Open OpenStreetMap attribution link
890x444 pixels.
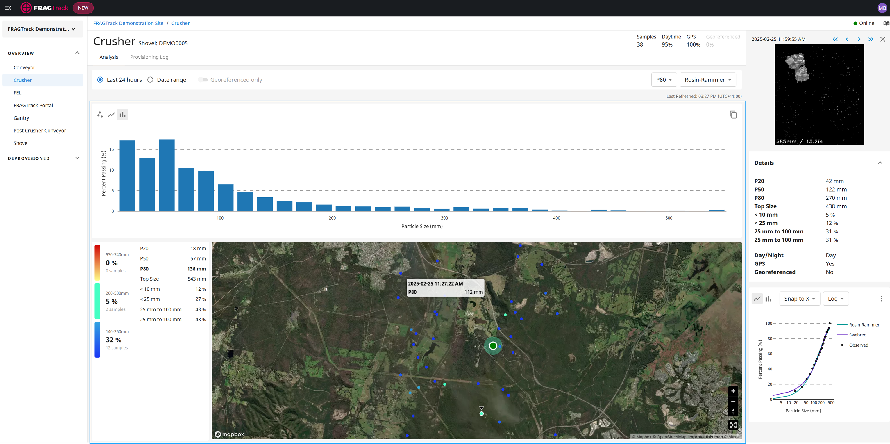[x=669, y=437]
